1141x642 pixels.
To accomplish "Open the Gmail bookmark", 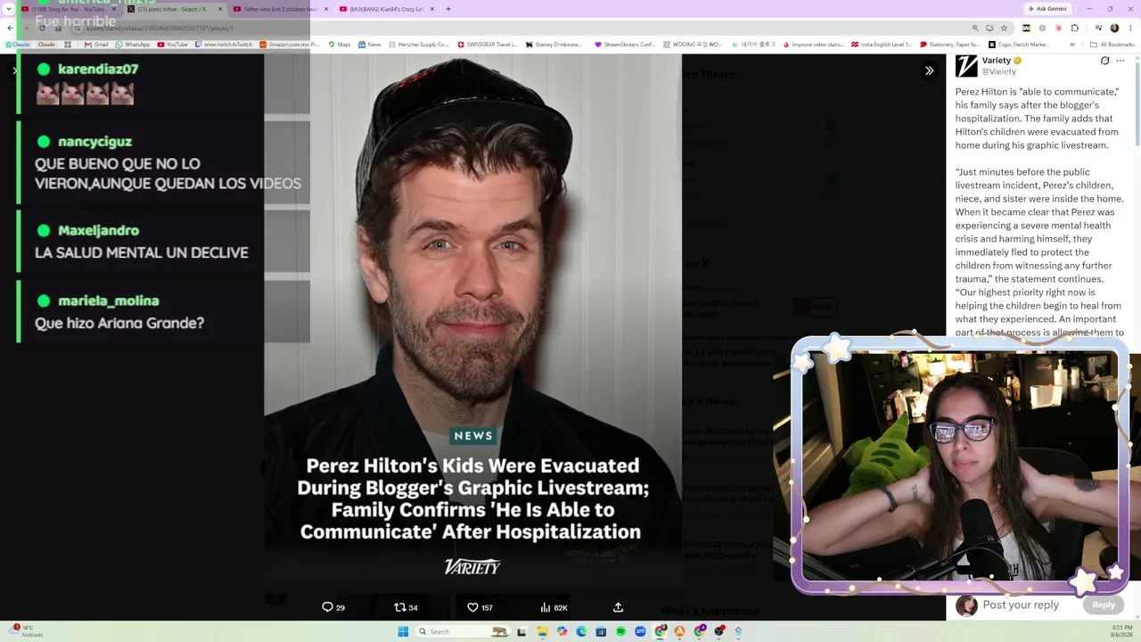I will [x=96, y=45].
